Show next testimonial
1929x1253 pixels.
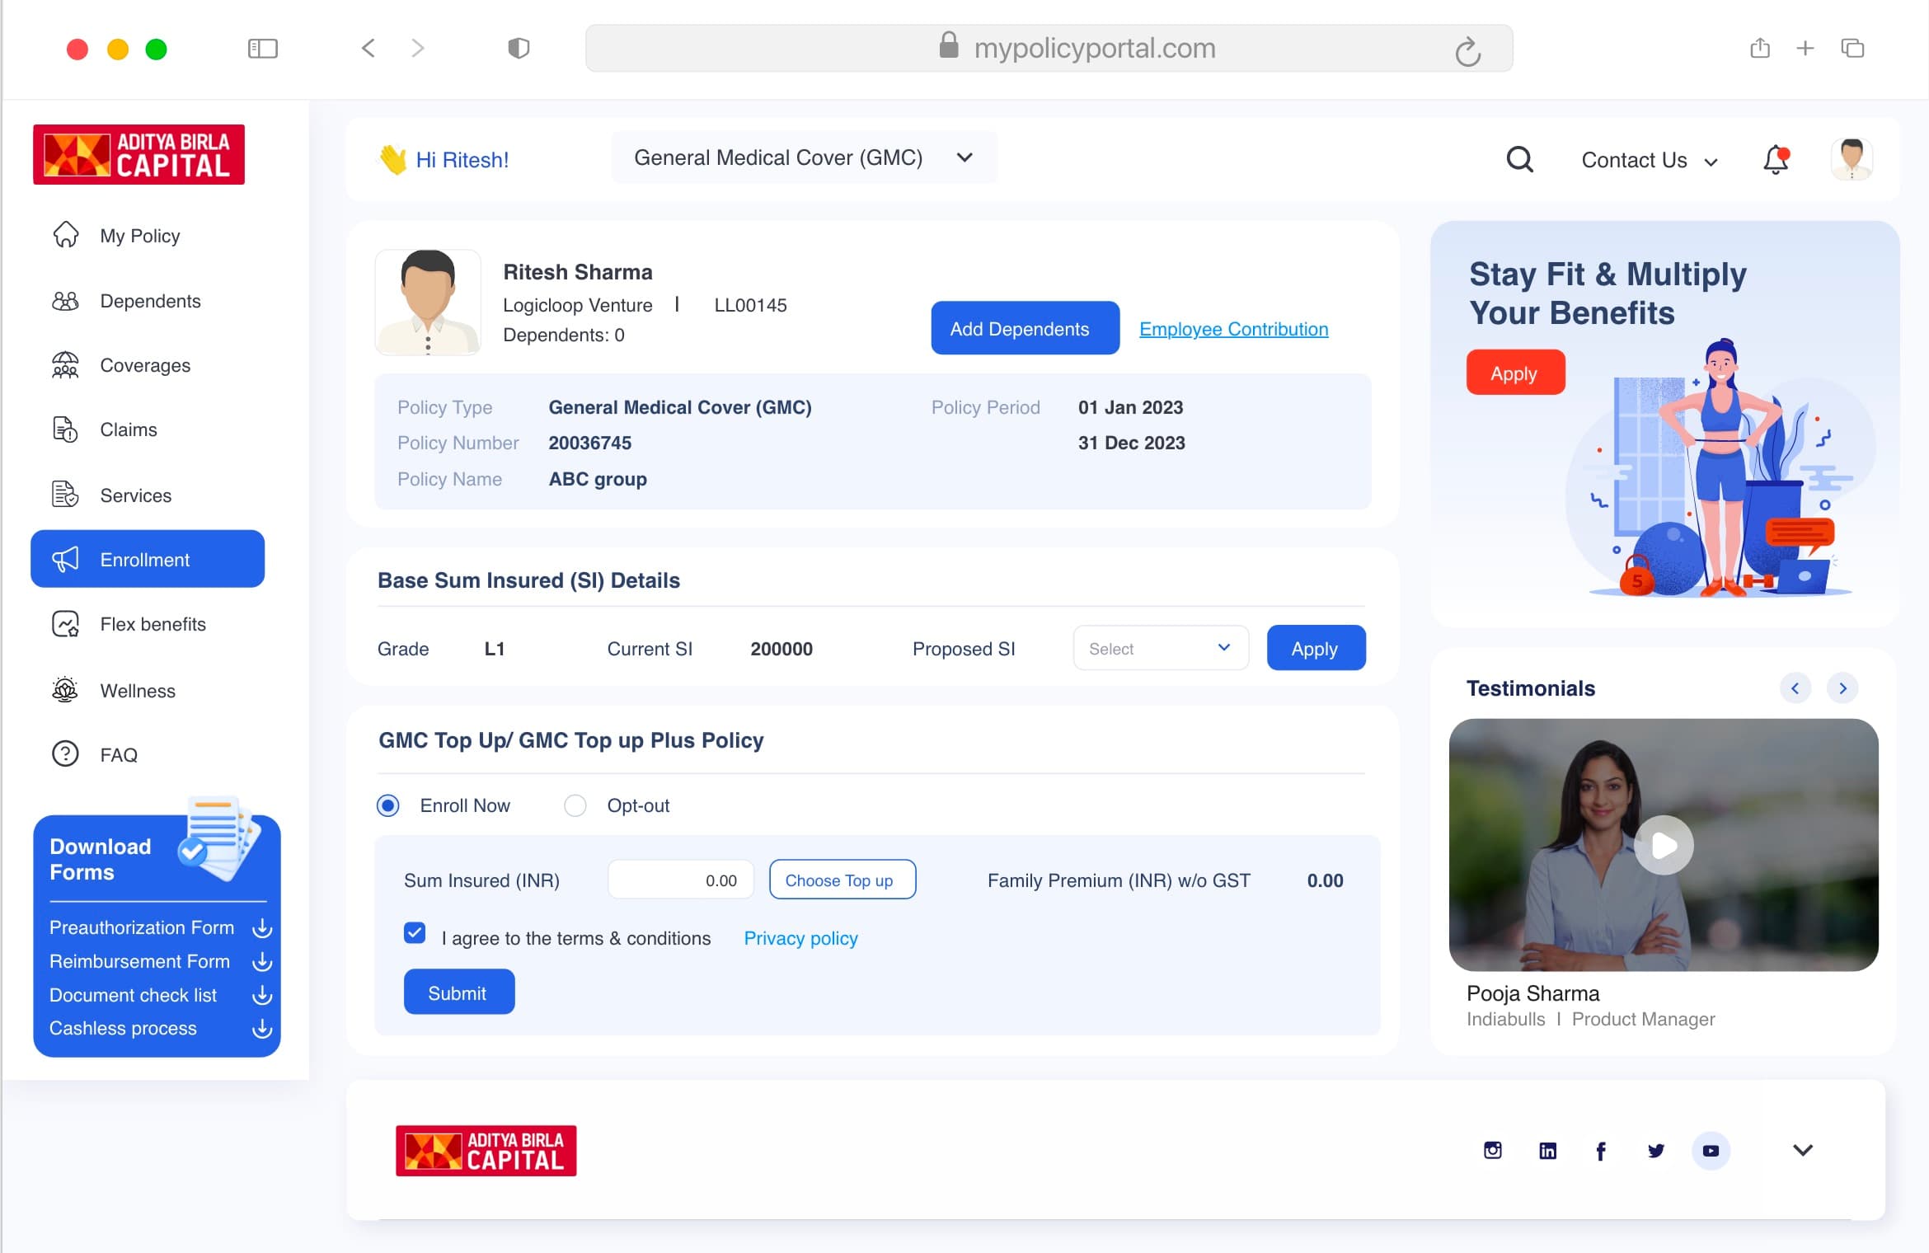tap(1842, 688)
